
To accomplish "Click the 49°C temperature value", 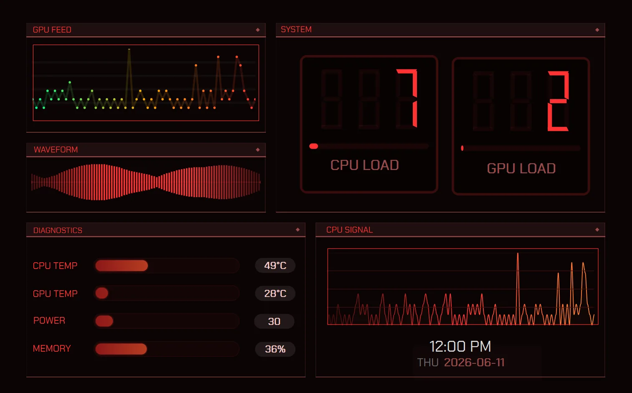I will pos(275,266).
